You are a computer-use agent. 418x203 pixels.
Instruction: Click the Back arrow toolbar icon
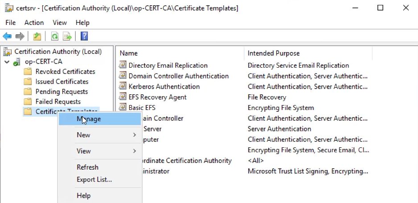point(7,36)
